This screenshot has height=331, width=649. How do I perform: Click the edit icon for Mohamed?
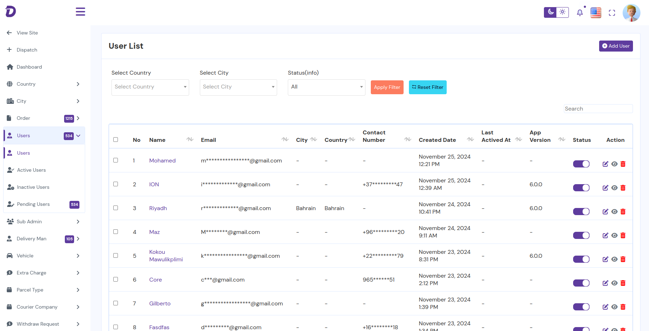[605, 164]
